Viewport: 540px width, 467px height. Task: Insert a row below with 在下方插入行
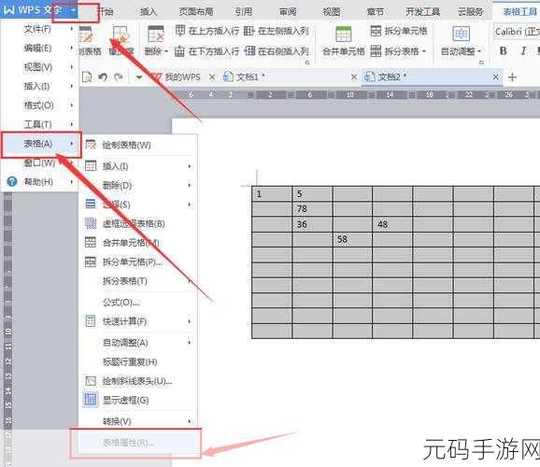click(206, 51)
